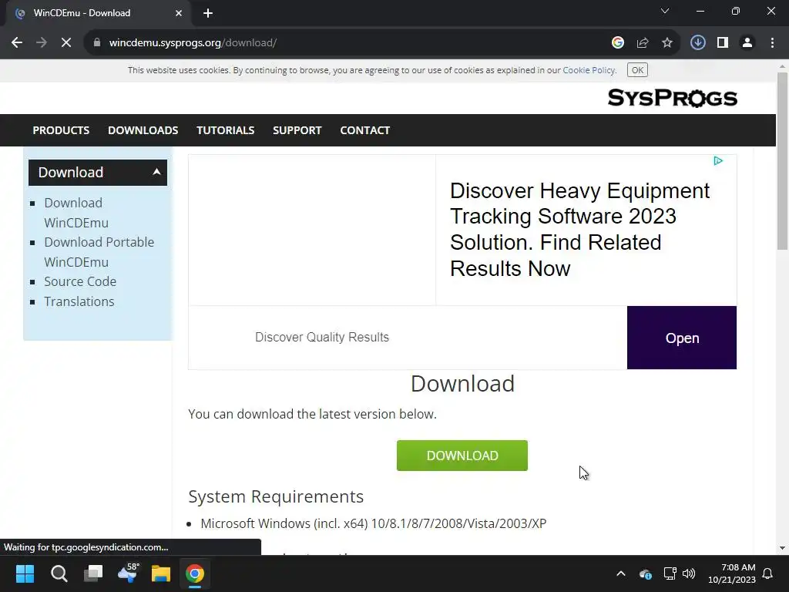The height and width of the screenshot is (592, 789).
Task: Click the share page icon
Action: point(643,43)
